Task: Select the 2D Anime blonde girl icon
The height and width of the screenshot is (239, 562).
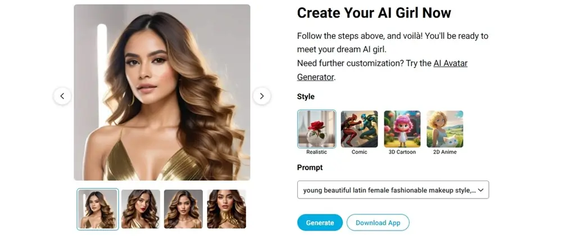Action: tap(445, 129)
